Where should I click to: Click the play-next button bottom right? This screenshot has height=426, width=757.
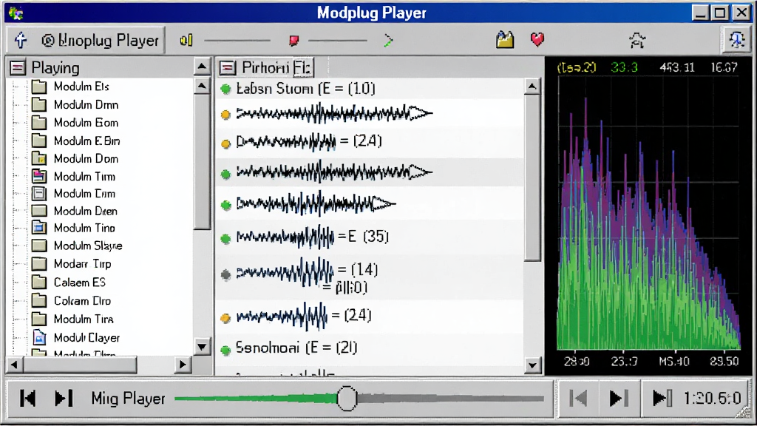coord(619,399)
